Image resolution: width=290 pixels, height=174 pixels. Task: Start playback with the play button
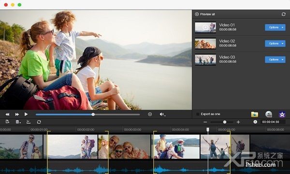tap(26, 114)
